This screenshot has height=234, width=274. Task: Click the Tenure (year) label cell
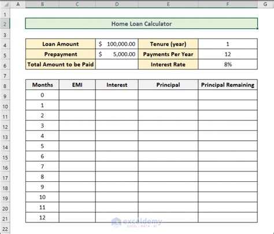pyautogui.click(x=168, y=44)
